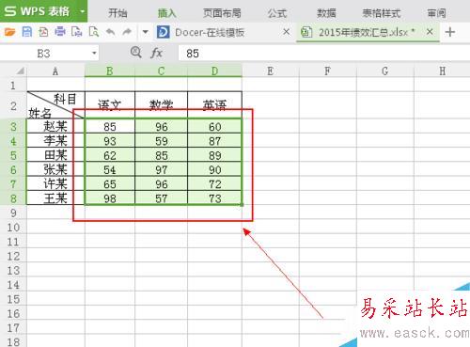The width and height of the screenshot is (470, 347).
Task: Select row 12 header
Action: (13, 256)
